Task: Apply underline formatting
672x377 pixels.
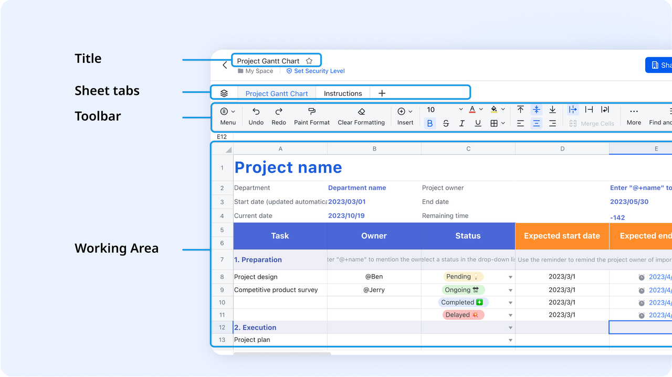Action: [478, 123]
